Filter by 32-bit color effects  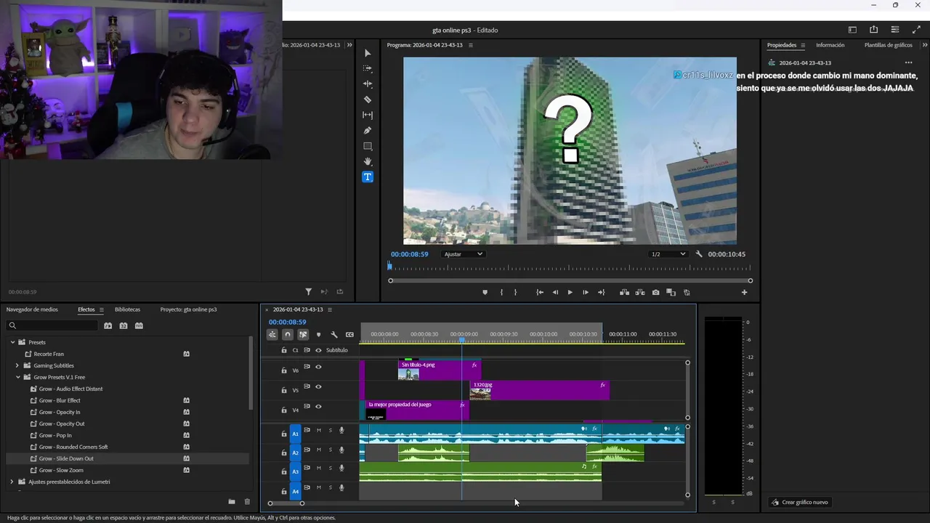point(124,325)
